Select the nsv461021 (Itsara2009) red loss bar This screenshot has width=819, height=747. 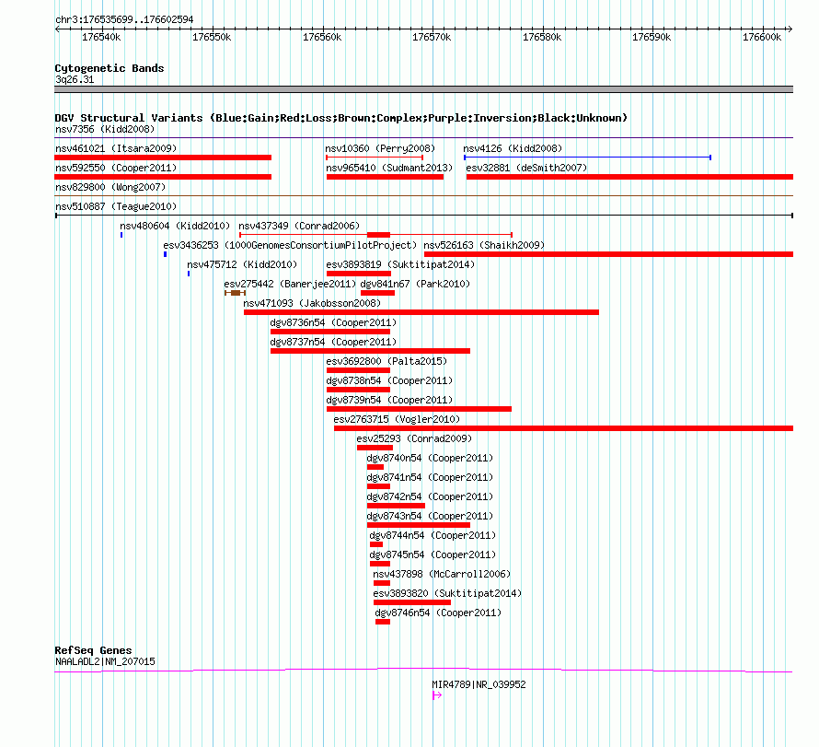[x=163, y=158]
